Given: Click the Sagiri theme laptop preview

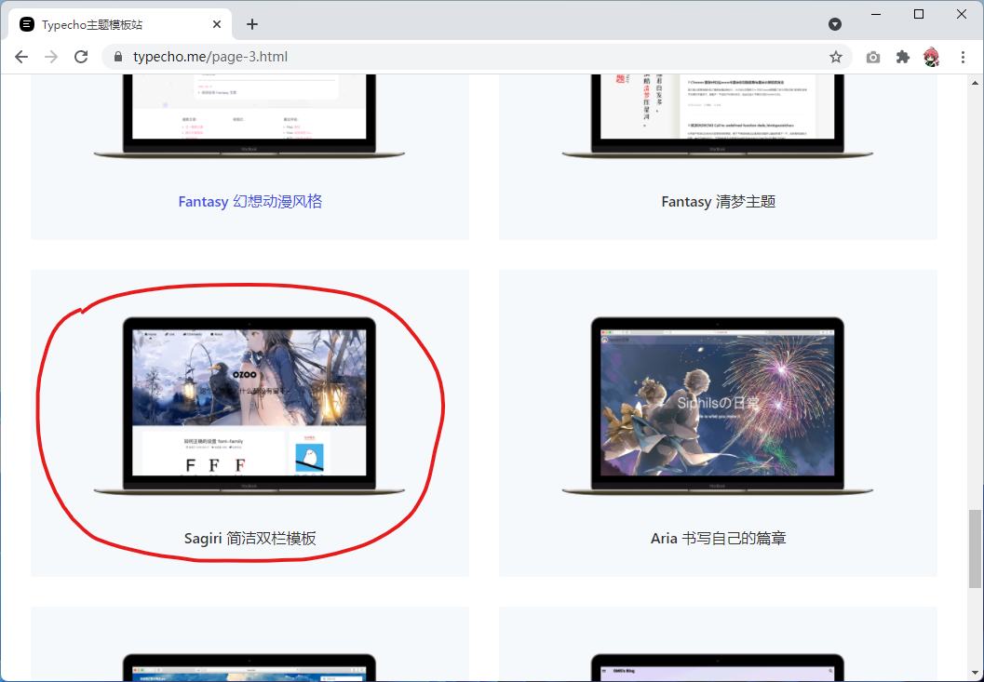Looking at the screenshot, I should pyautogui.click(x=249, y=406).
